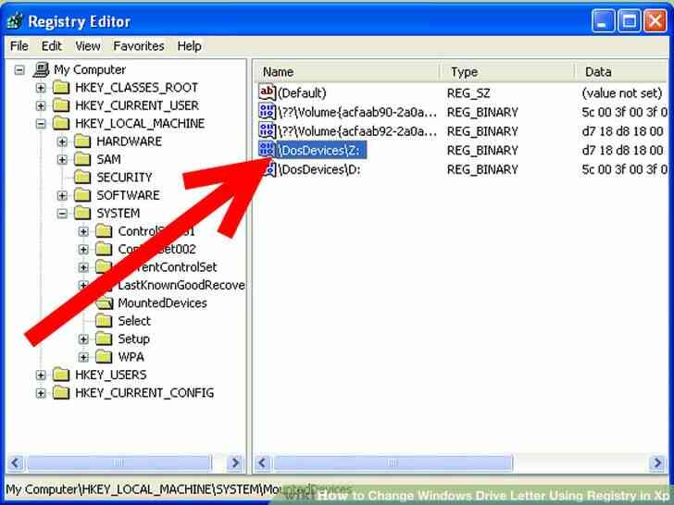Image resolution: width=674 pixels, height=505 pixels.
Task: Click binary icon of Volume{acfaab90 value
Action: click(267, 112)
